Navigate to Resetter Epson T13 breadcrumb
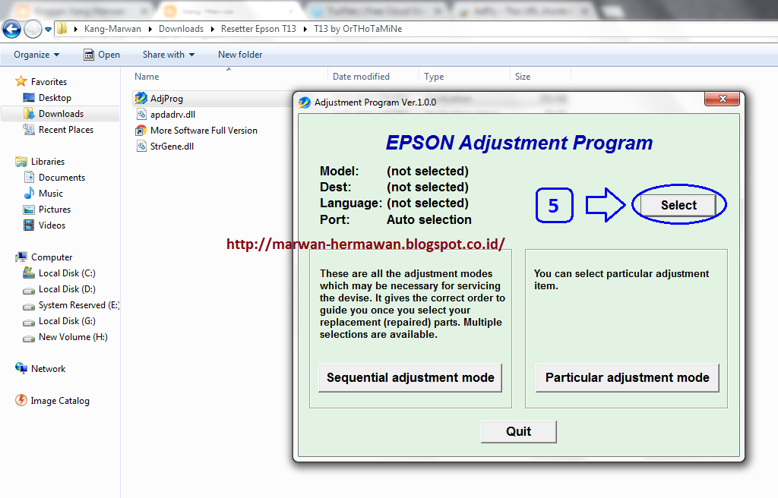Viewport: 778px width, 498px height. 258,29
